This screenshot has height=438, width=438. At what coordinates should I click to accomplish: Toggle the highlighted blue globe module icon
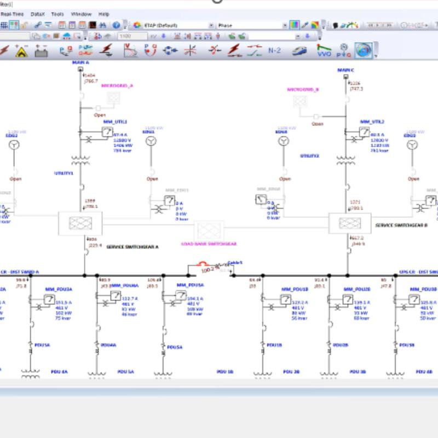click(x=363, y=50)
